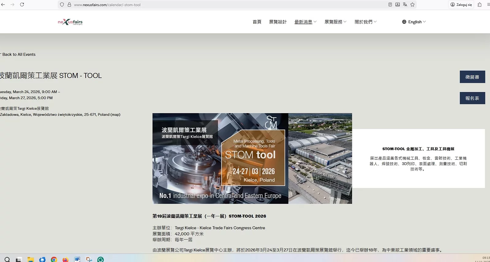490x262 pixels.
Task: Expand the 最新消息 dropdown menu
Action: 305,22
